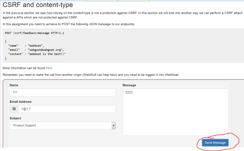
Task: Click the "content" WebGoat is the best line
Action: click(37, 54)
